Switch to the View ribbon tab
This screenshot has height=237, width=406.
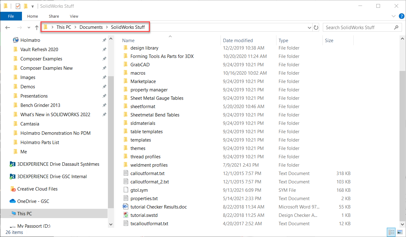coord(74,16)
